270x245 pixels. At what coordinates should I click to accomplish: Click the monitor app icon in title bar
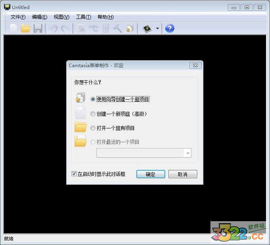pyautogui.click(x=7, y=7)
